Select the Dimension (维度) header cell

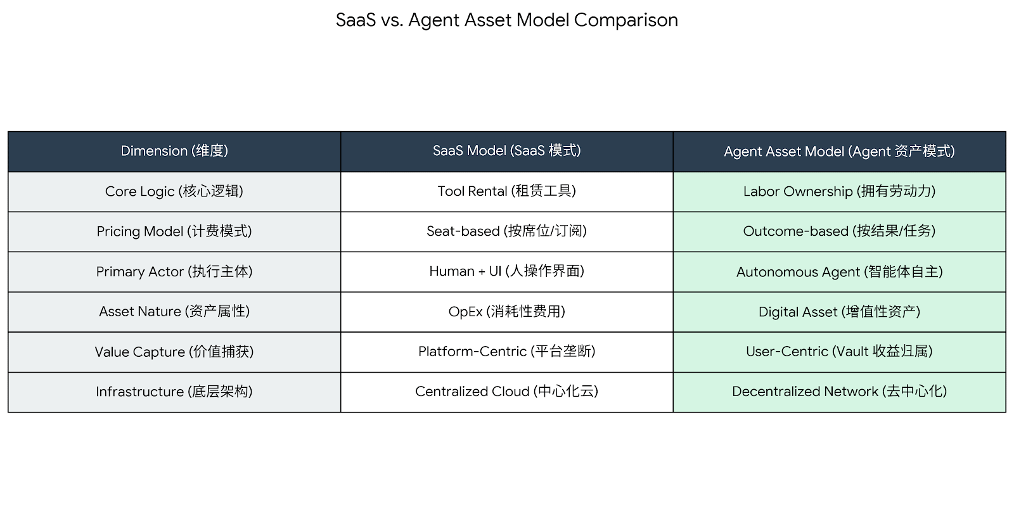coord(174,151)
